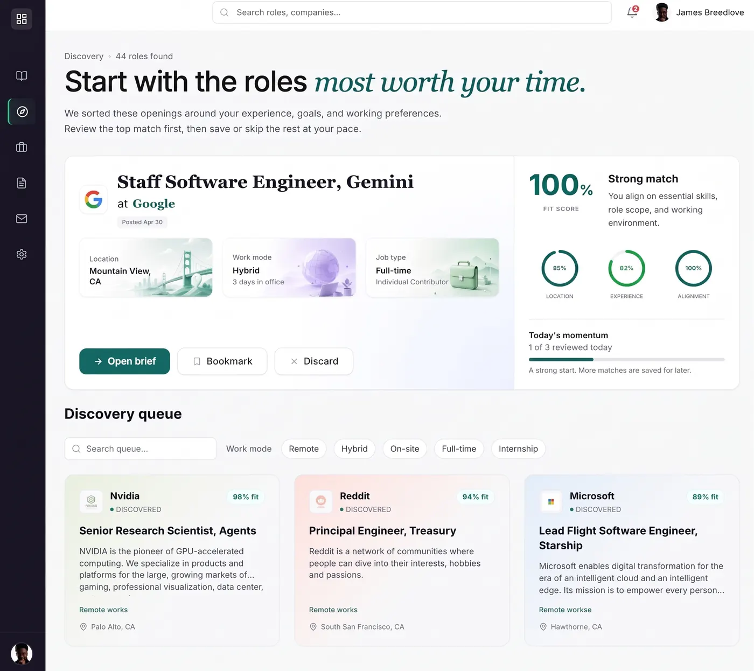754x671 pixels.
Task: Click the Nvidia company logo
Action: [x=91, y=501]
